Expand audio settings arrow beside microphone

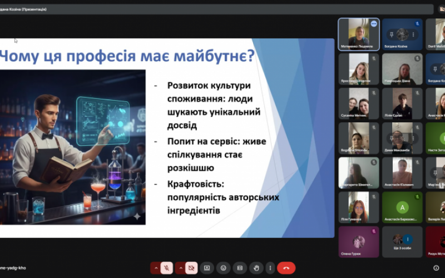(156, 268)
